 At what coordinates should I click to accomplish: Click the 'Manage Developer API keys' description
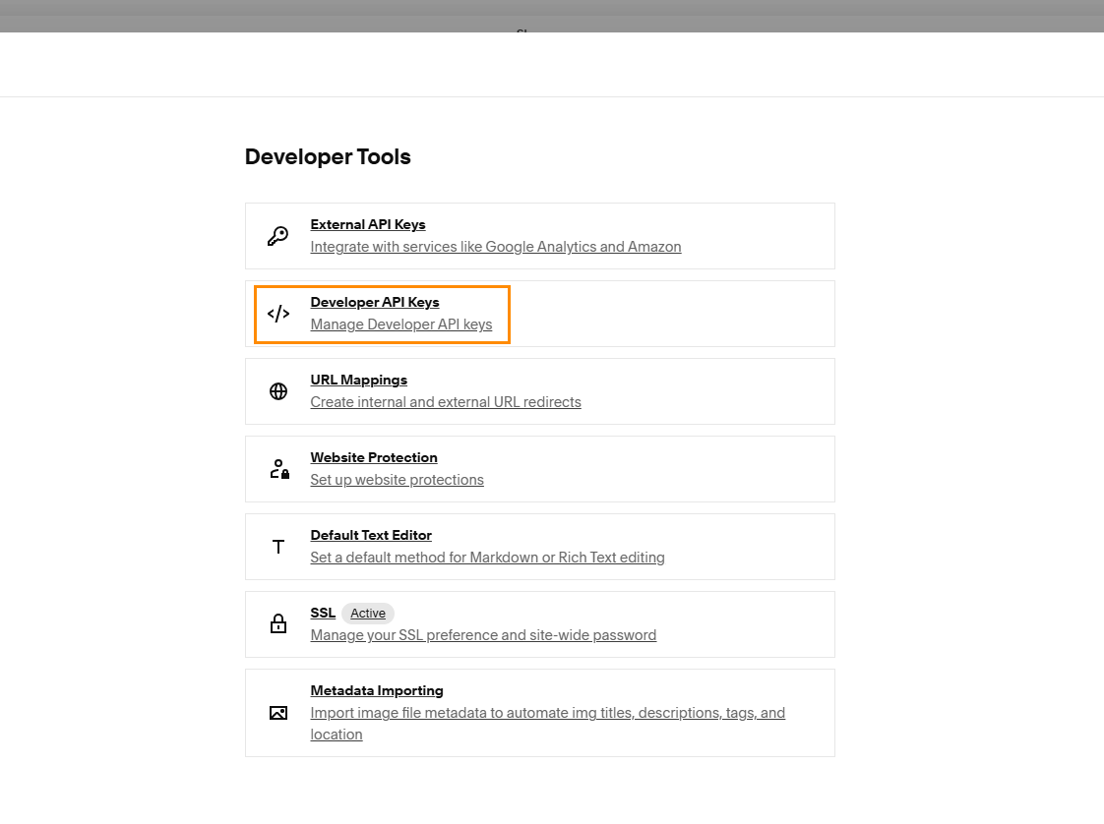pyautogui.click(x=400, y=324)
